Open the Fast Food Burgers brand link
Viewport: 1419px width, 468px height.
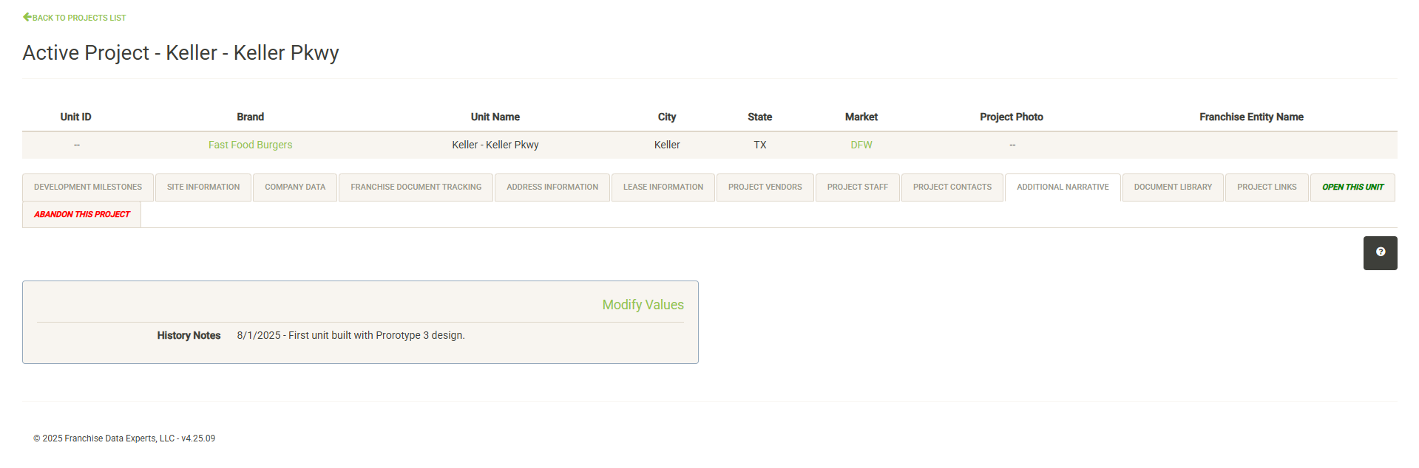[250, 145]
